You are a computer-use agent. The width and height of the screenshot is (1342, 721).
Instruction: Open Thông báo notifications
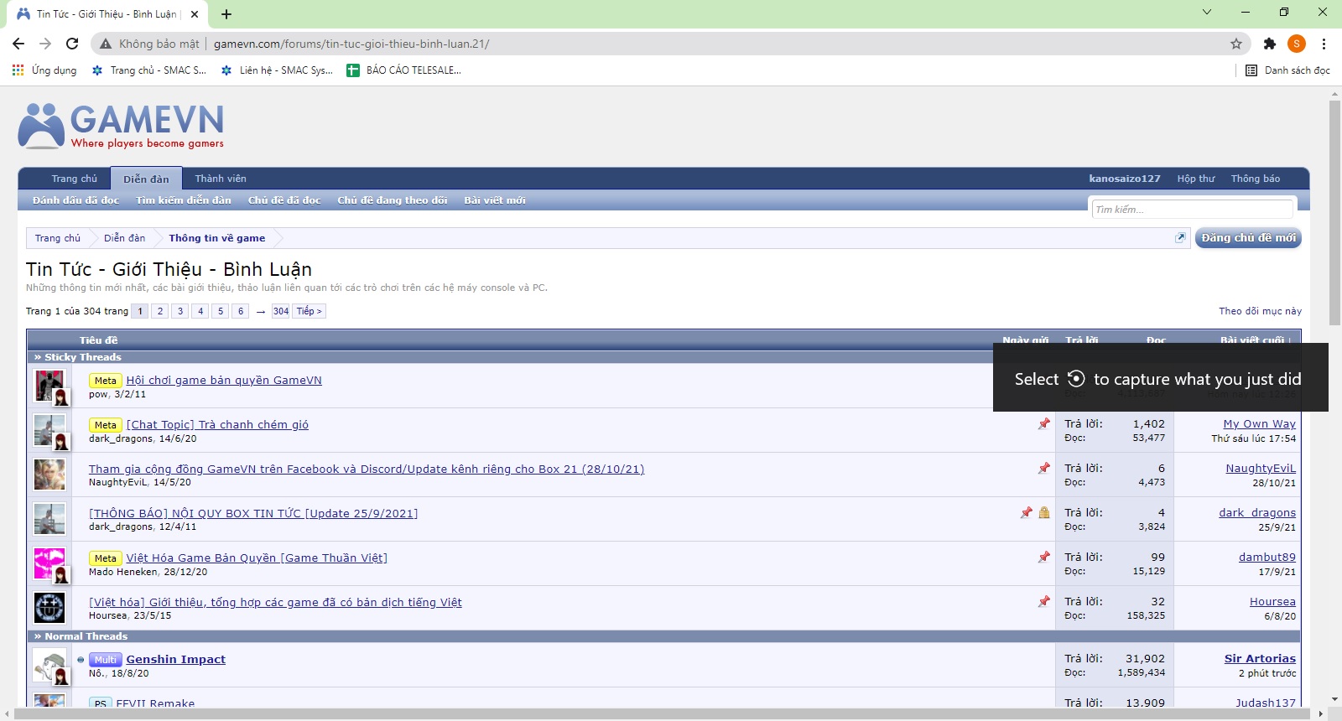pos(1256,179)
